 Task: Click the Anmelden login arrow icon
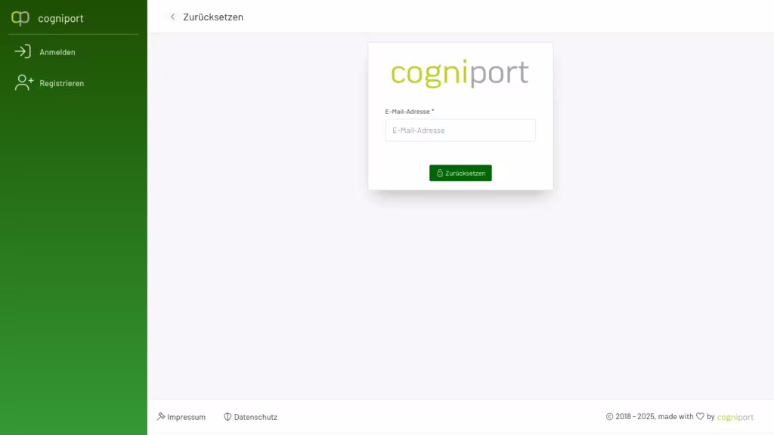pos(23,52)
